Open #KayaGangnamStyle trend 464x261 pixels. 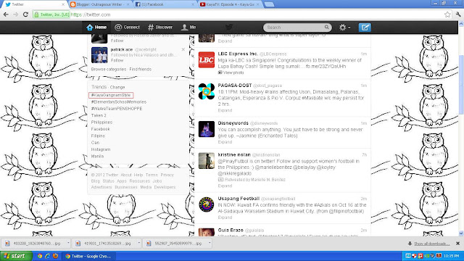pos(111,95)
